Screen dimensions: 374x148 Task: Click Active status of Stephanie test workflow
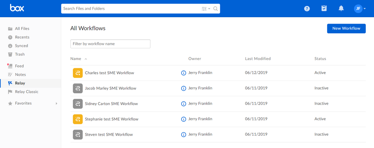pos(320,119)
